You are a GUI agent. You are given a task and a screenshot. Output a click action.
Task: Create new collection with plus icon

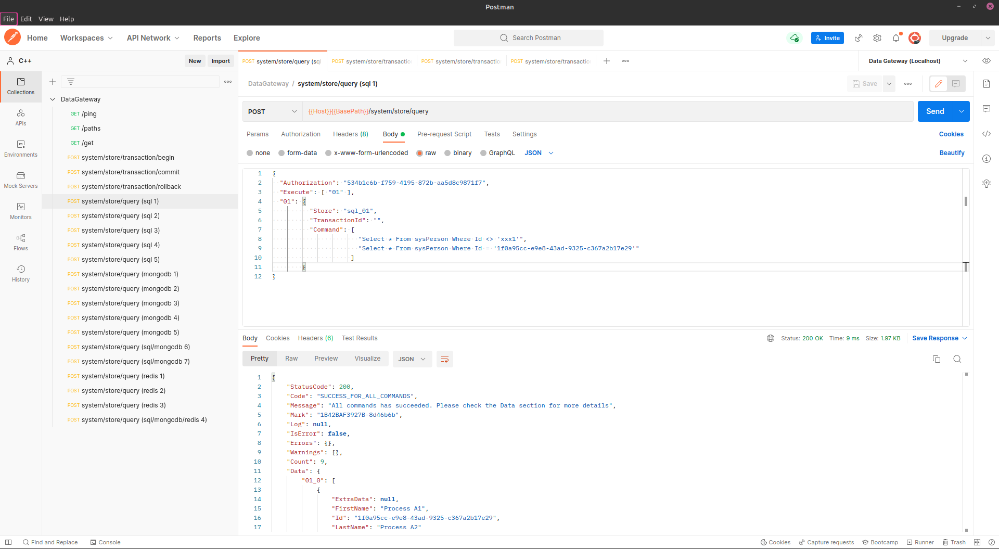[x=53, y=82]
